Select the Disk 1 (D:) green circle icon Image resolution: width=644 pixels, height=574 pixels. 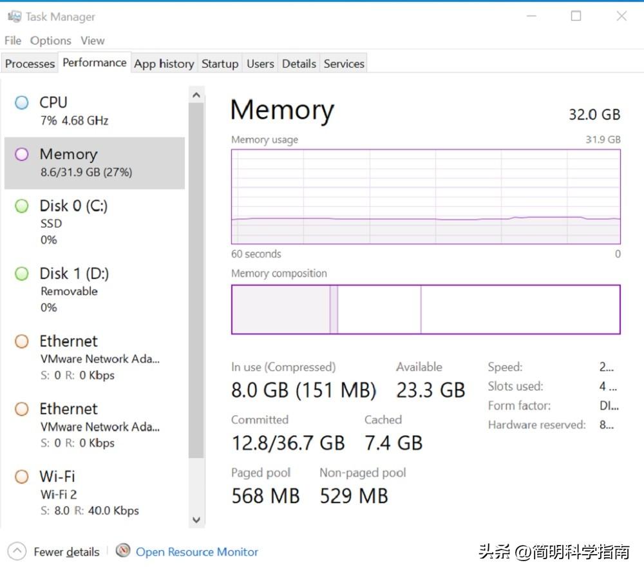pos(22,274)
